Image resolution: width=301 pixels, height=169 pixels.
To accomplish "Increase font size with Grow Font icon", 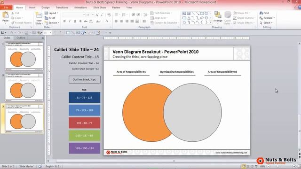I will 97,15.
